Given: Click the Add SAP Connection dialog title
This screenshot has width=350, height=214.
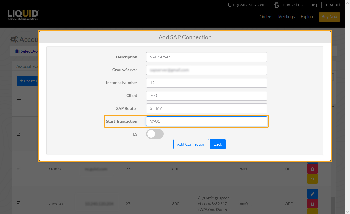Looking at the screenshot, I should 185,37.
